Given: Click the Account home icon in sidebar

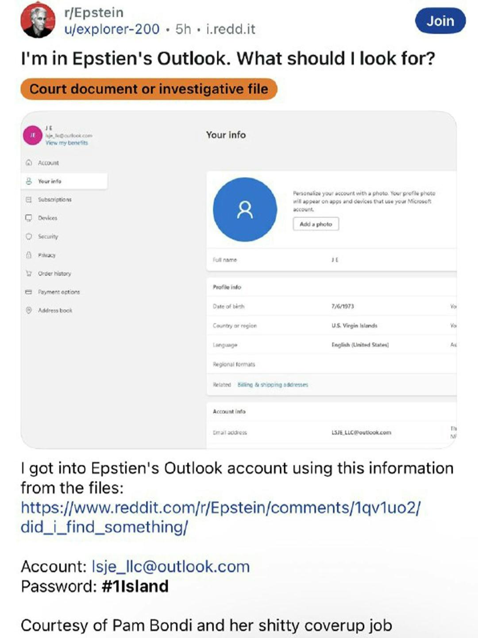Looking at the screenshot, I should [x=29, y=163].
